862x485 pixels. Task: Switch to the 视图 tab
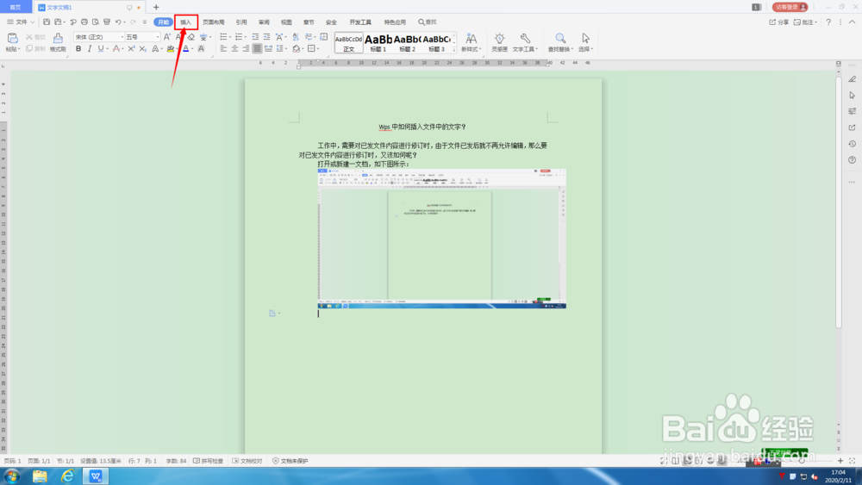pyautogui.click(x=286, y=22)
